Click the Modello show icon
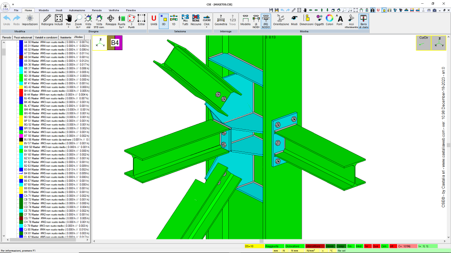Screen dimensions: 451x253 click(245, 19)
